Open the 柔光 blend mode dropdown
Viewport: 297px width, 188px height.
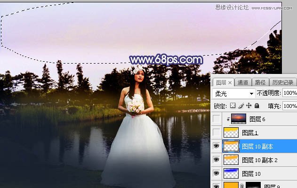coord(234,93)
